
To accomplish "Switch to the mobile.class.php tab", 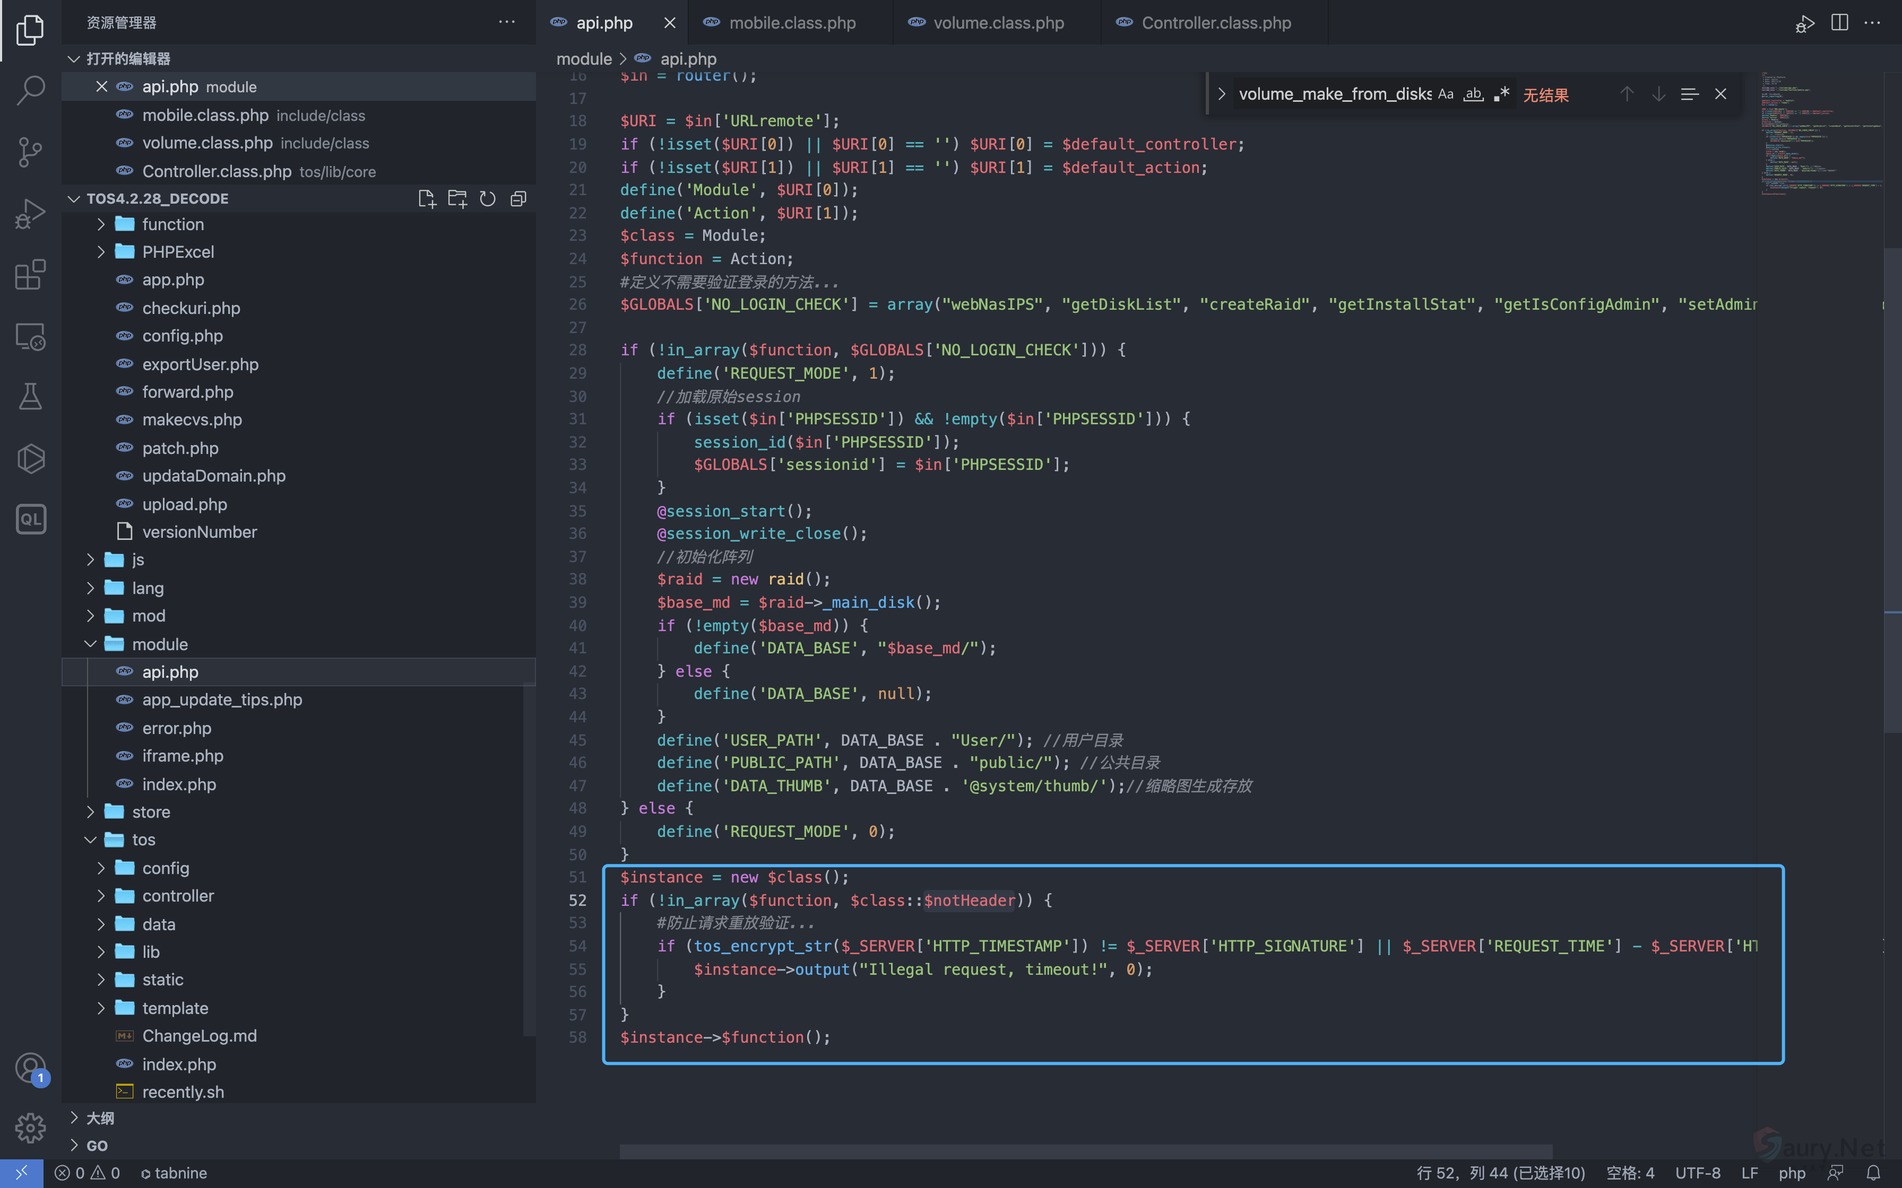I will point(791,23).
